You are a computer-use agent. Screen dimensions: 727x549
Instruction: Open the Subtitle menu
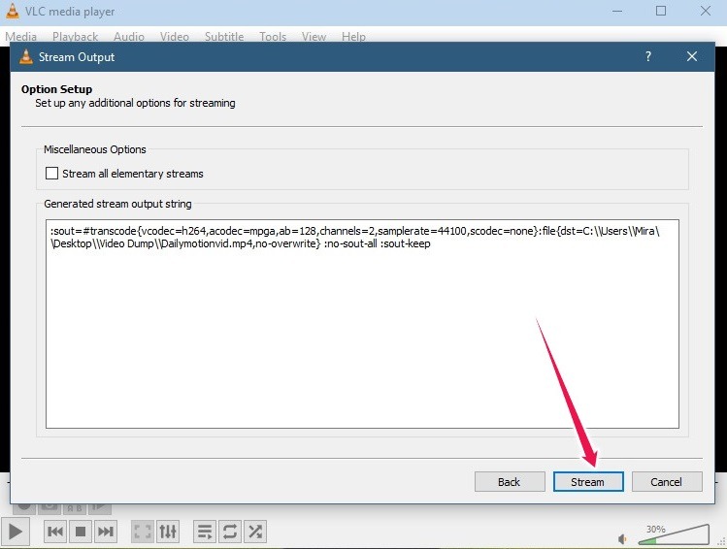[x=224, y=36]
